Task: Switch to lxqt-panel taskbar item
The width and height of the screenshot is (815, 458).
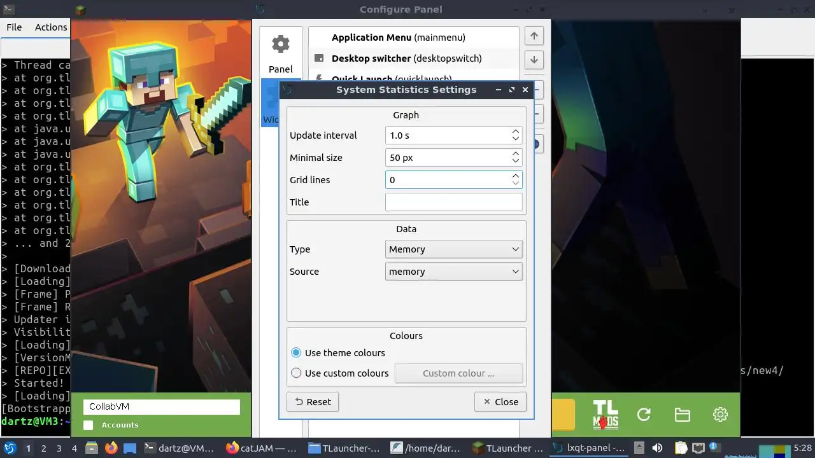Action: (x=590, y=448)
